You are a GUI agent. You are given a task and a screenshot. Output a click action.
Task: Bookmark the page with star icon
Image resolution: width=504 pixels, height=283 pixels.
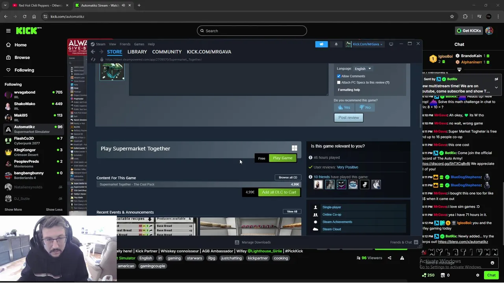coord(452,17)
